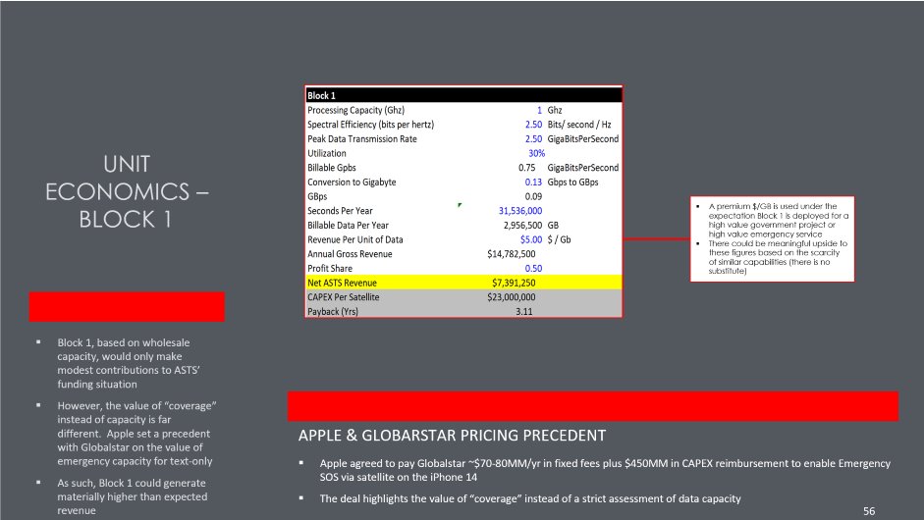924x520 pixels.
Task: Click the highlighted 'Net ASTS Revenue' label
Action: pos(342,283)
